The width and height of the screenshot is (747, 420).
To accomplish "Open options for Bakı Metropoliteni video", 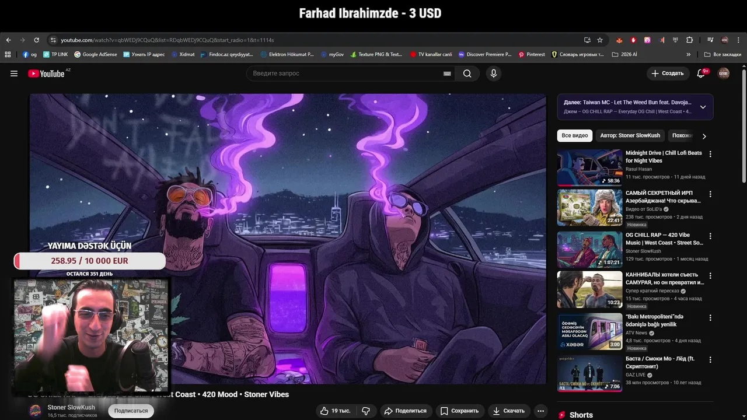I will pos(710,318).
